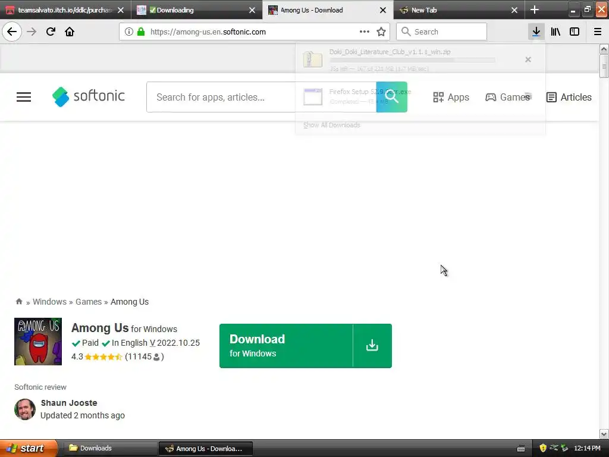Follow the Games breadcrumb link
Viewport: 609px width, 457px height.
click(x=89, y=302)
